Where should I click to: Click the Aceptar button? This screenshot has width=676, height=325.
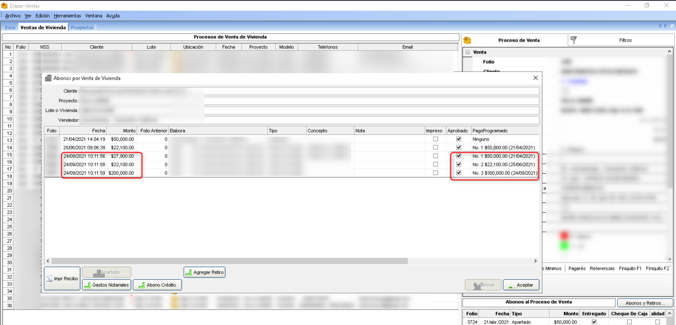tap(521, 285)
